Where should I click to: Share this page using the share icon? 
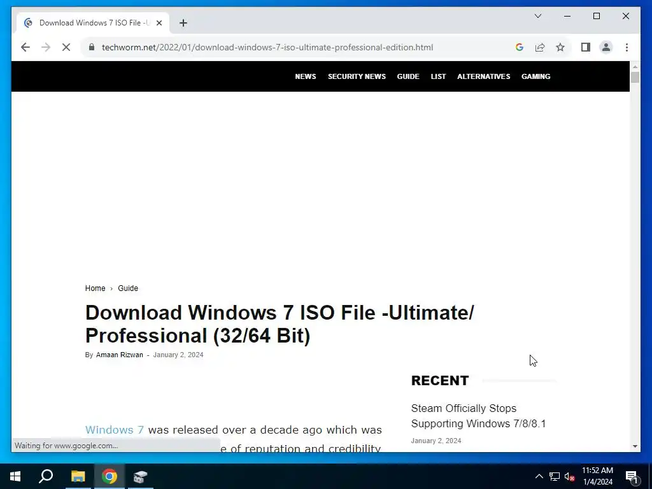(x=540, y=47)
